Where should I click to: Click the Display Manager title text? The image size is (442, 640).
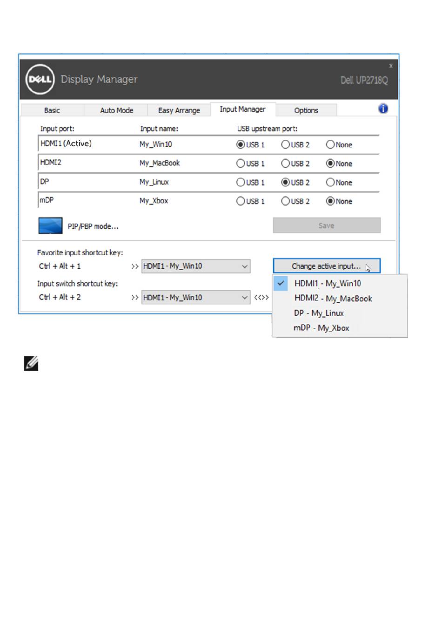tap(99, 80)
